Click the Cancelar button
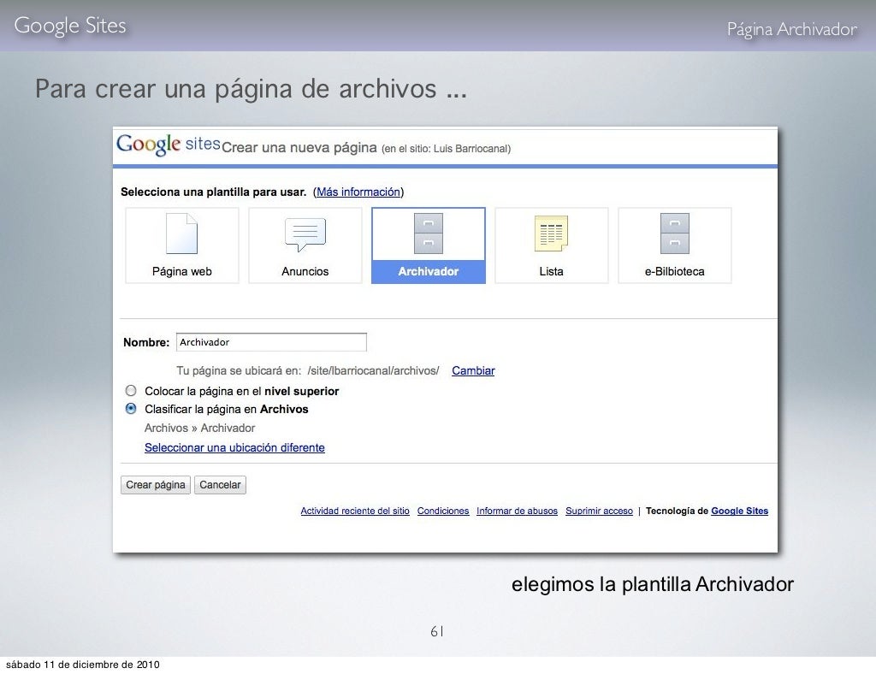The height and width of the screenshot is (674, 876). point(220,485)
